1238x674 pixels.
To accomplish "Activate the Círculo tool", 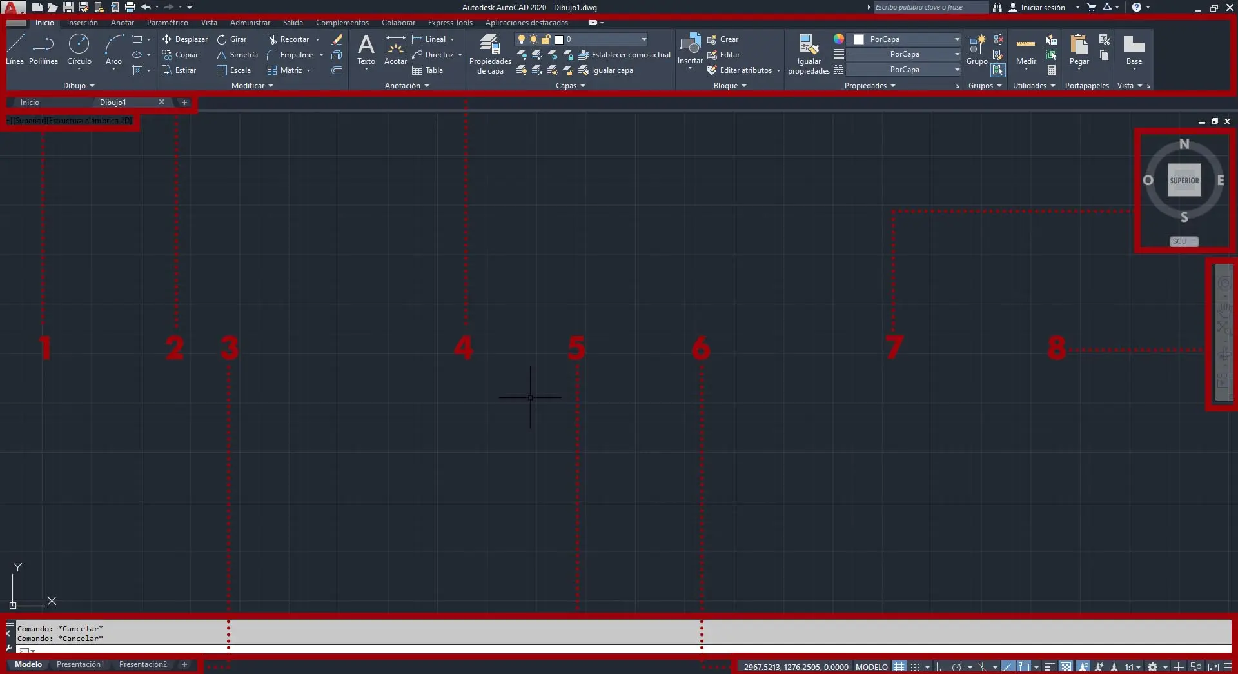I will tap(79, 50).
